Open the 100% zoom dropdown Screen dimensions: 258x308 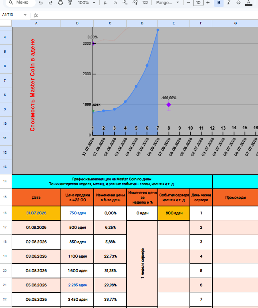coord(87,3)
